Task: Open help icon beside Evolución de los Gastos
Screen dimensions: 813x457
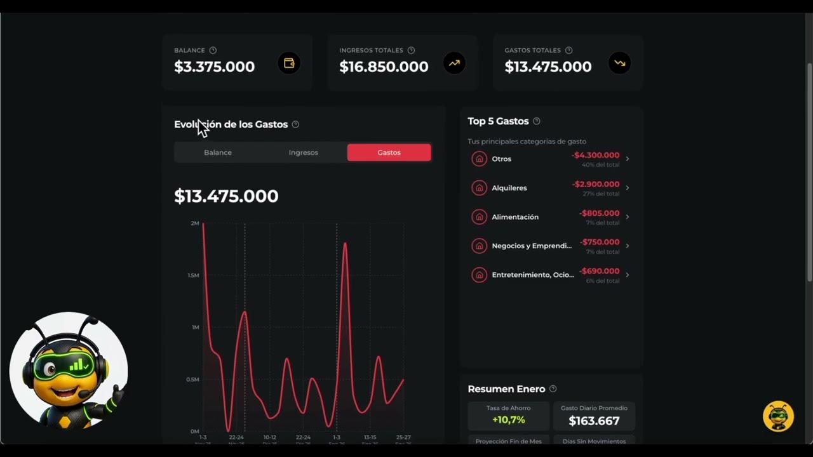Action: (x=295, y=124)
